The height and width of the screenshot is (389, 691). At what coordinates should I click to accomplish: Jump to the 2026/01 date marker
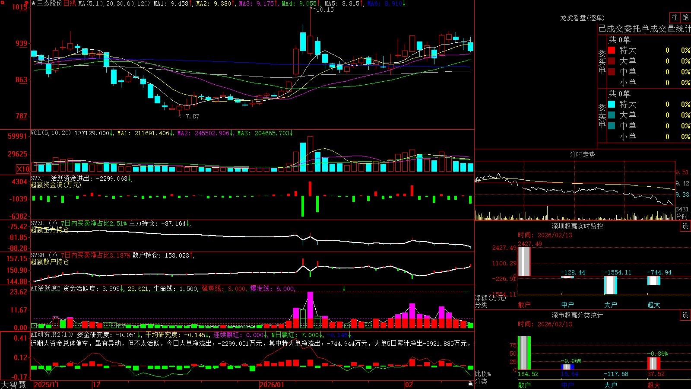[x=272, y=385]
